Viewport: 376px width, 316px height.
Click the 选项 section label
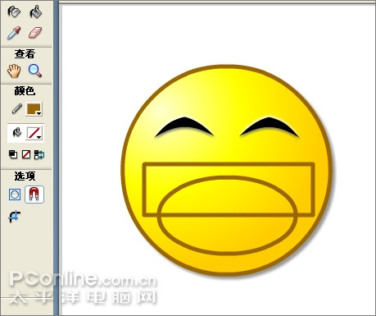click(x=25, y=176)
